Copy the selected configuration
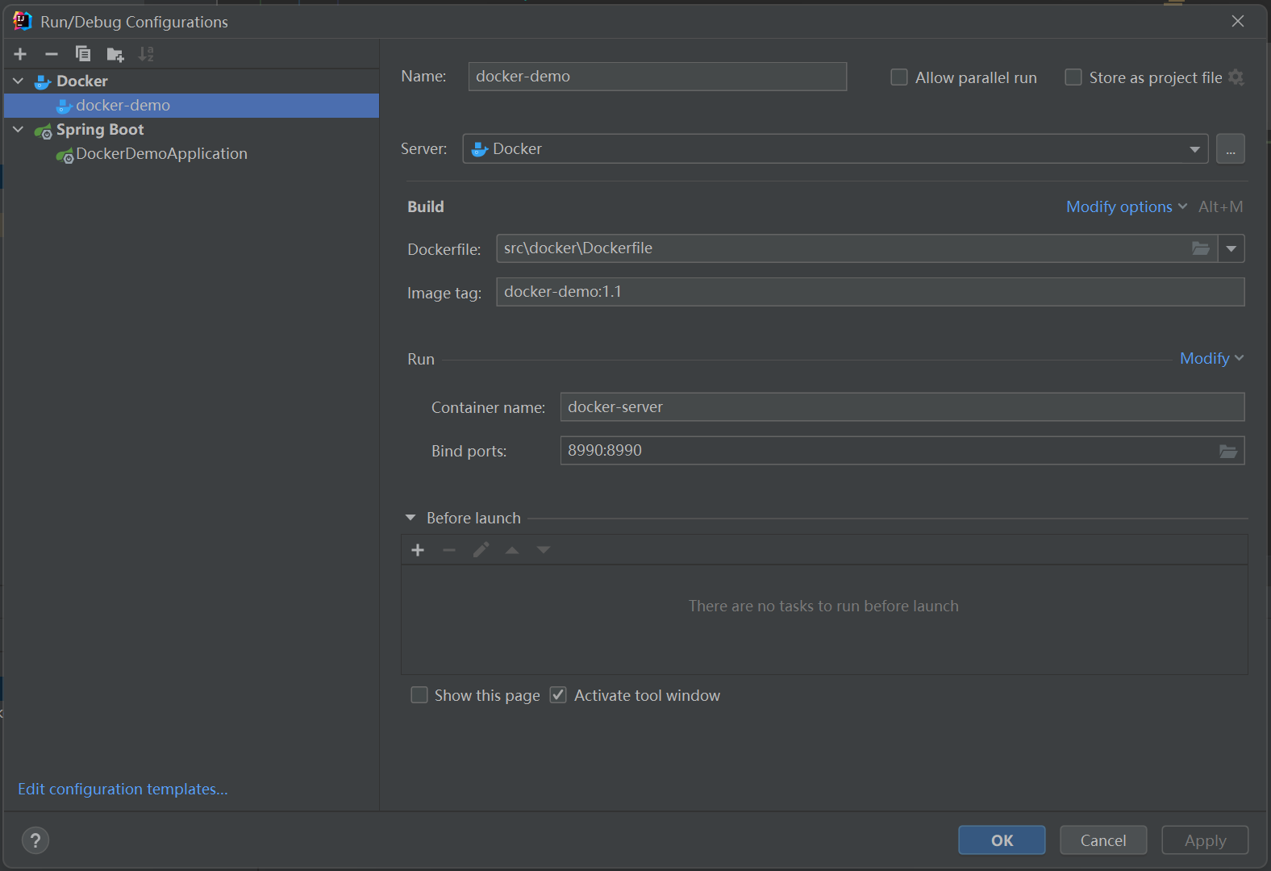This screenshot has width=1271, height=871. tap(83, 54)
